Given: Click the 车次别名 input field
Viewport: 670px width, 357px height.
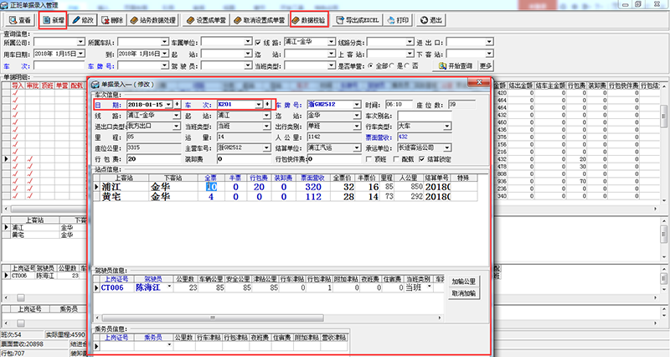Looking at the screenshot, I should point(424,116).
